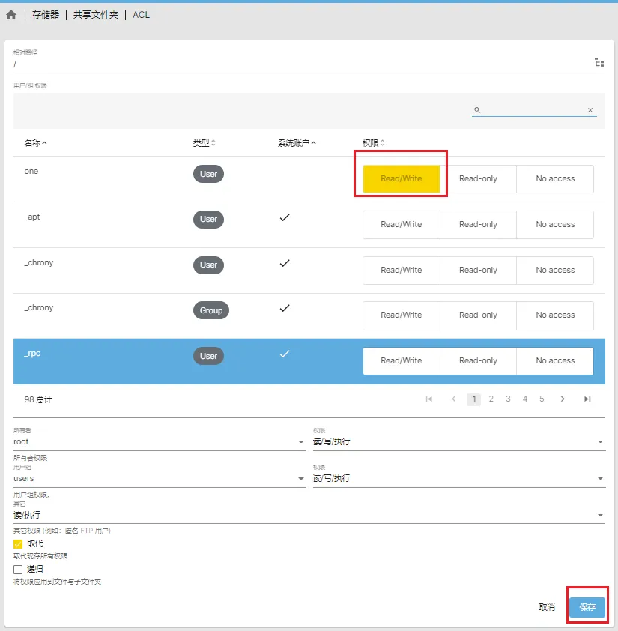Set Read-only for user one
The height and width of the screenshot is (631, 618).
[x=478, y=178]
